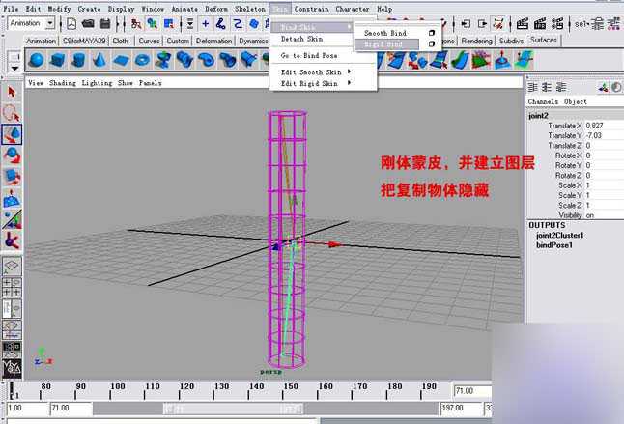
Task: Create a NURBS plane from shelf
Action: [x=121, y=60]
